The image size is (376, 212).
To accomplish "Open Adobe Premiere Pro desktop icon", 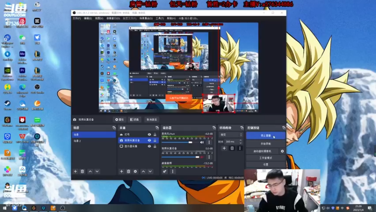I will pos(22,74).
